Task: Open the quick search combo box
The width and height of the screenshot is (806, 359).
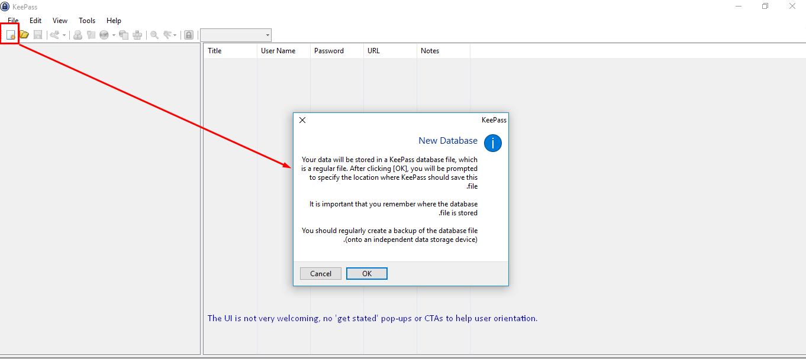Action: (x=236, y=35)
